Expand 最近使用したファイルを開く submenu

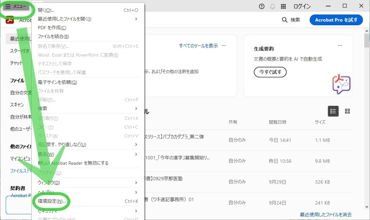coord(136,19)
